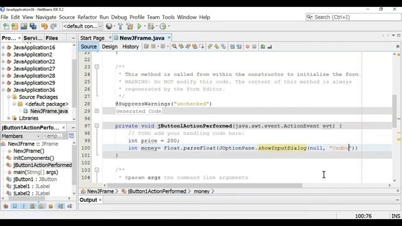The height and width of the screenshot is (226, 402).
Task: Select initComponents() in Navigator members
Action: pyautogui.click(x=33, y=158)
